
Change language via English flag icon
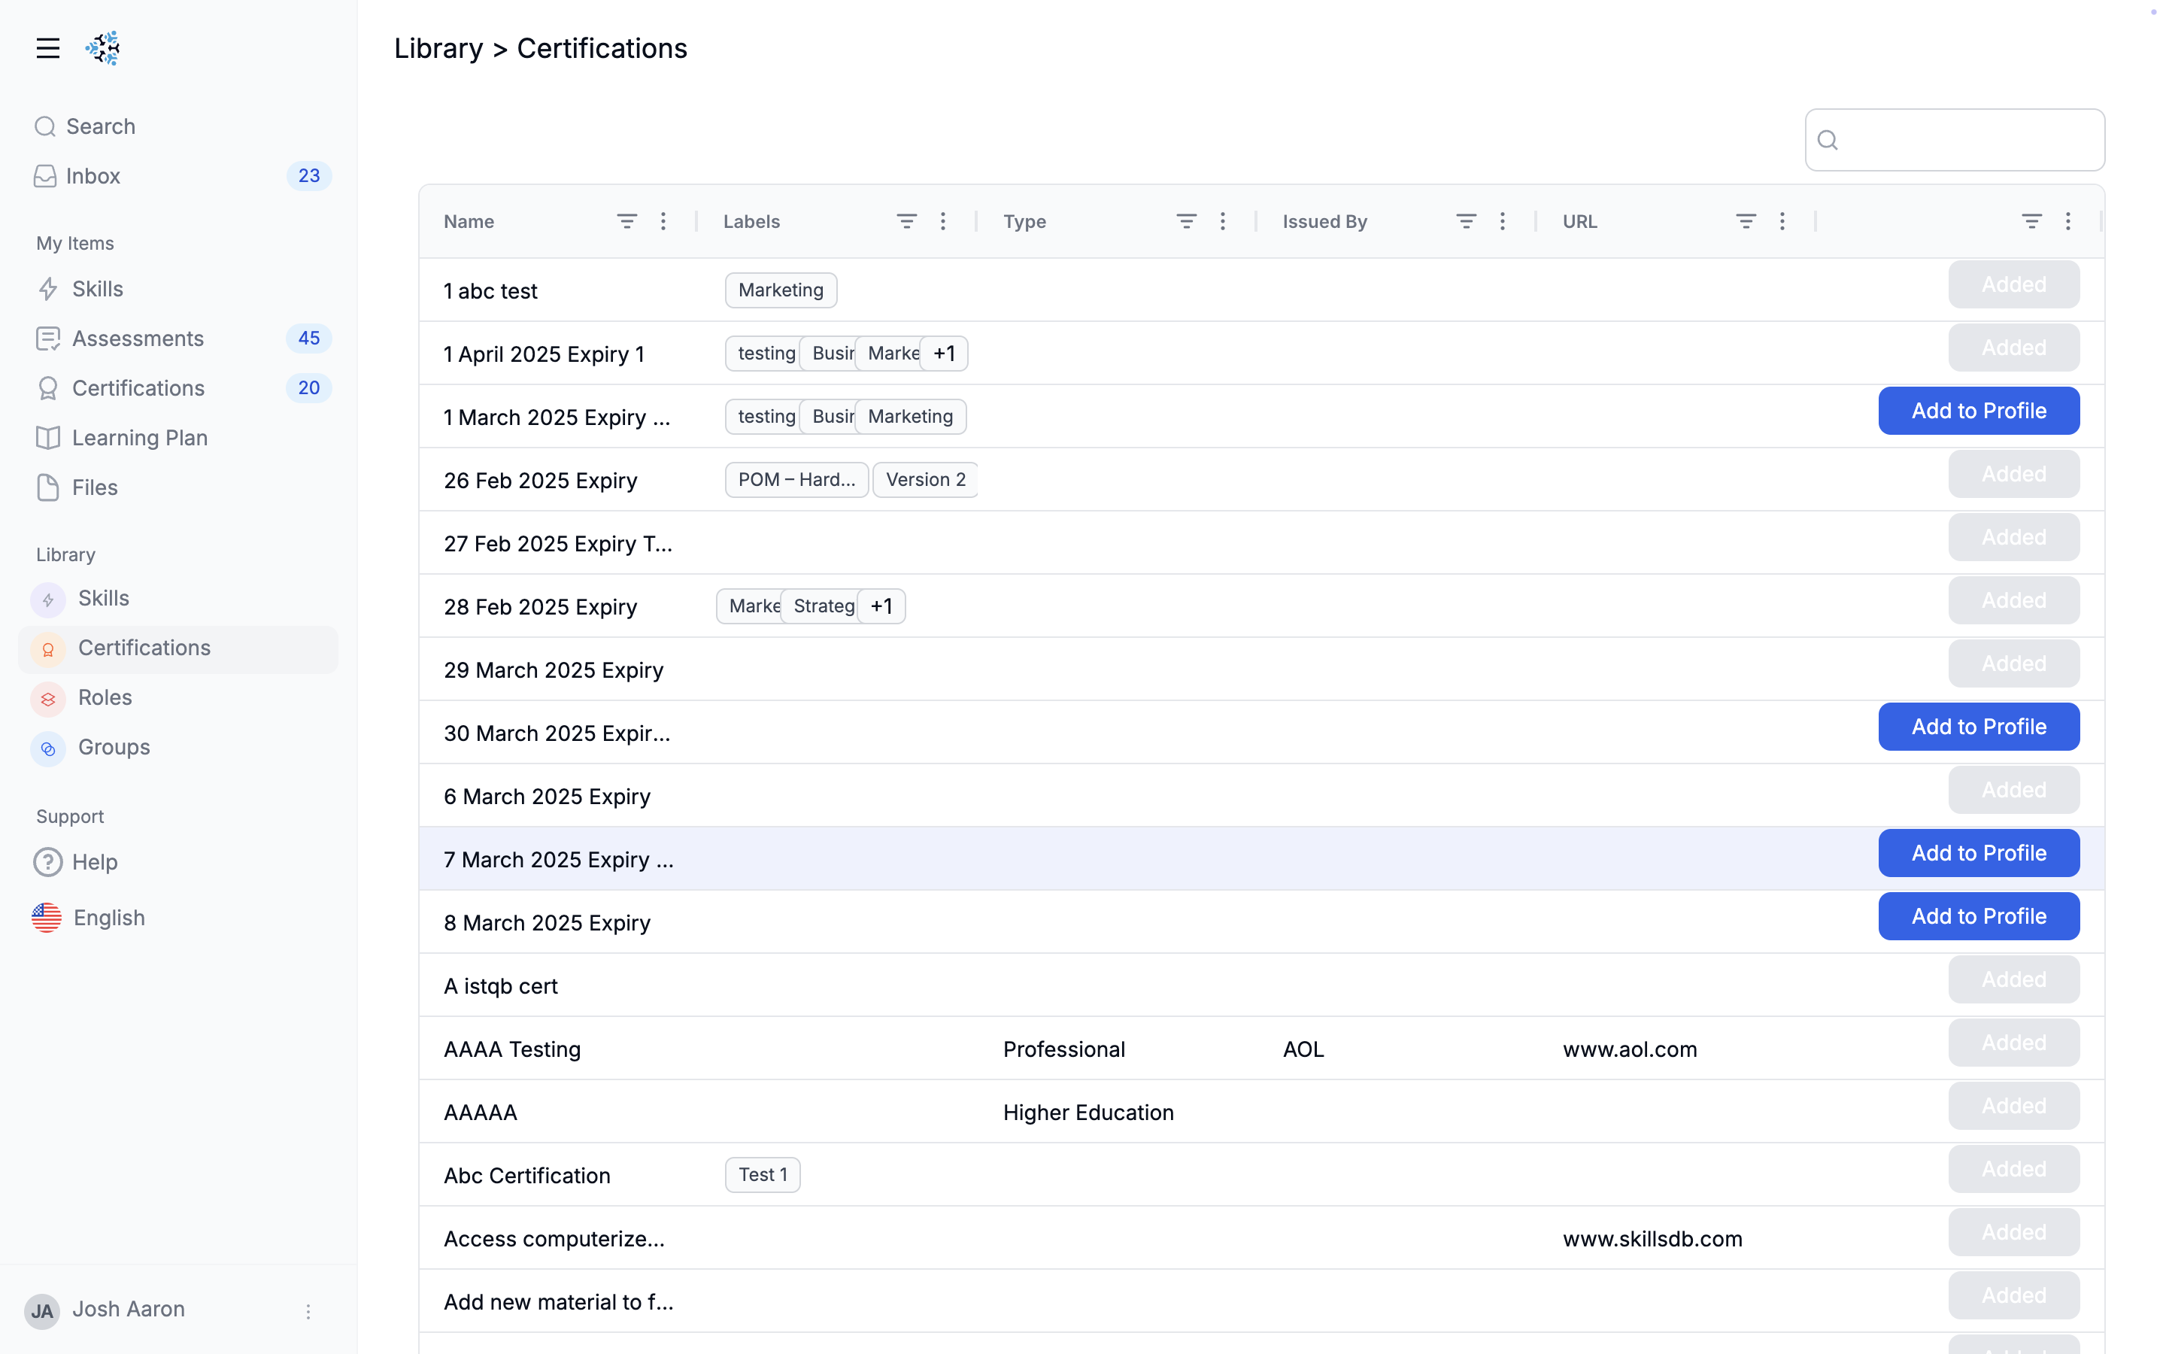click(x=47, y=918)
